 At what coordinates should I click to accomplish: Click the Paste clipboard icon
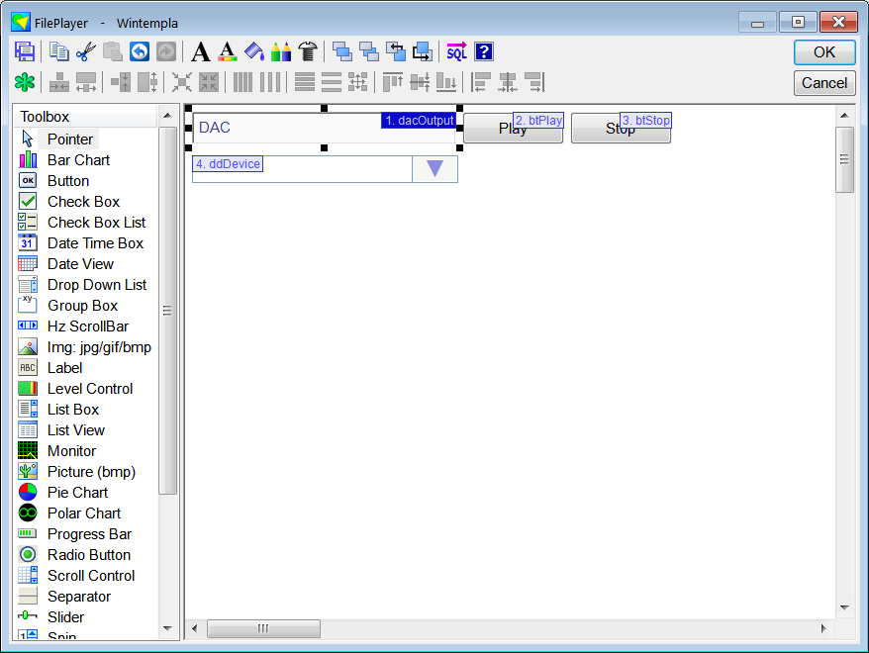click(x=113, y=52)
